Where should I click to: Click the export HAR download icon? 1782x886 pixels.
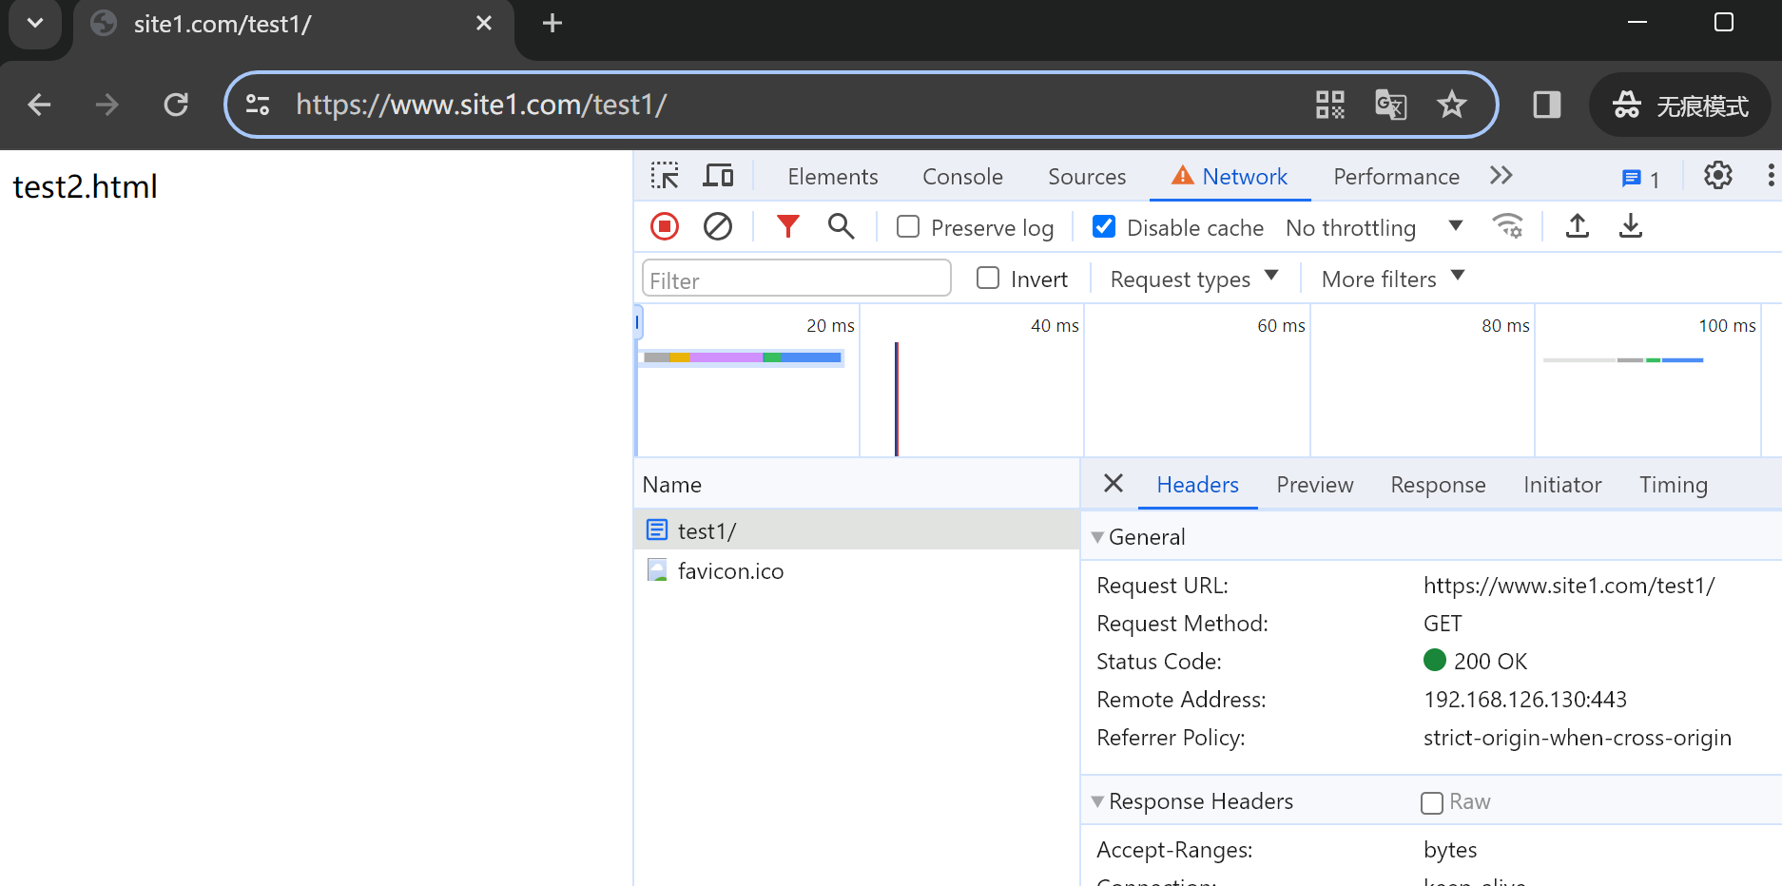coord(1630,226)
